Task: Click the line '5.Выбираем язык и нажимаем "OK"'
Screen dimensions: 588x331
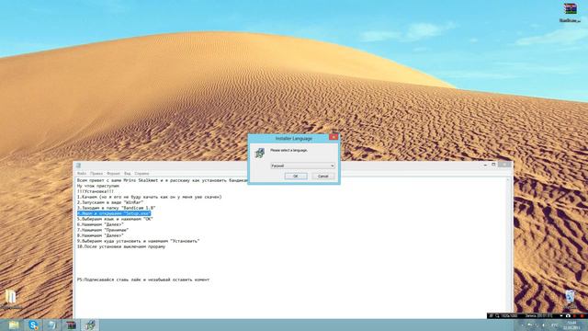Action: [115, 219]
